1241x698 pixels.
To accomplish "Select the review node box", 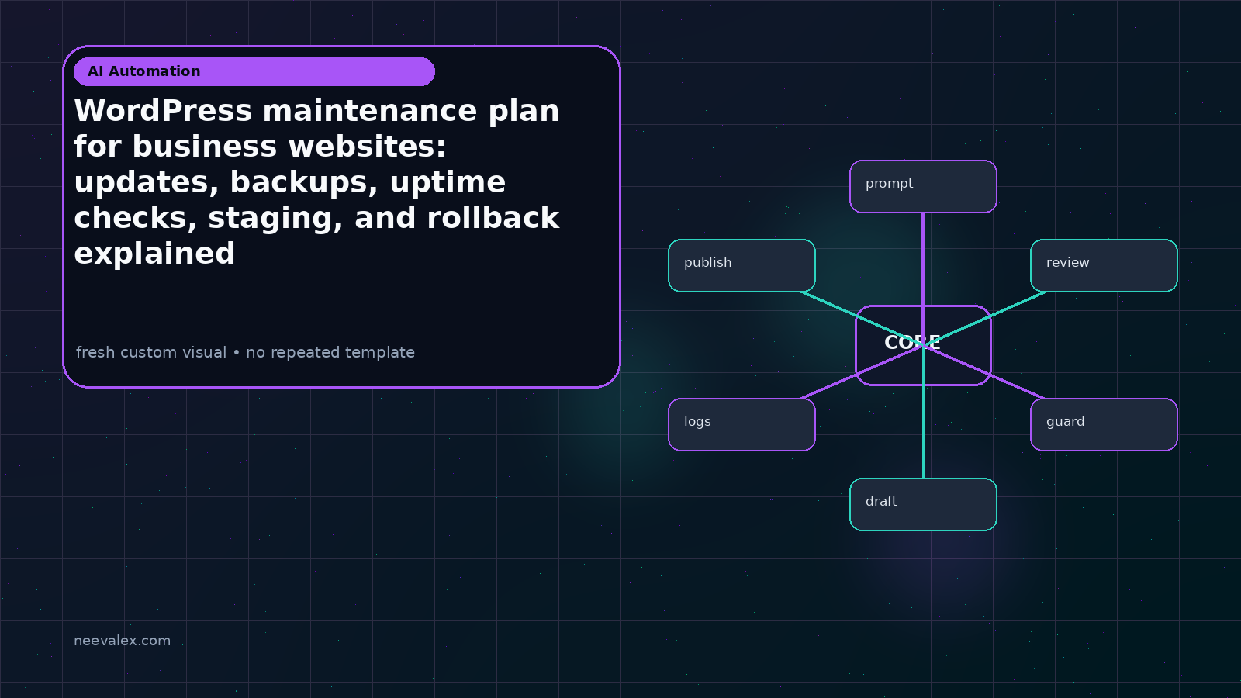I will [1104, 265].
